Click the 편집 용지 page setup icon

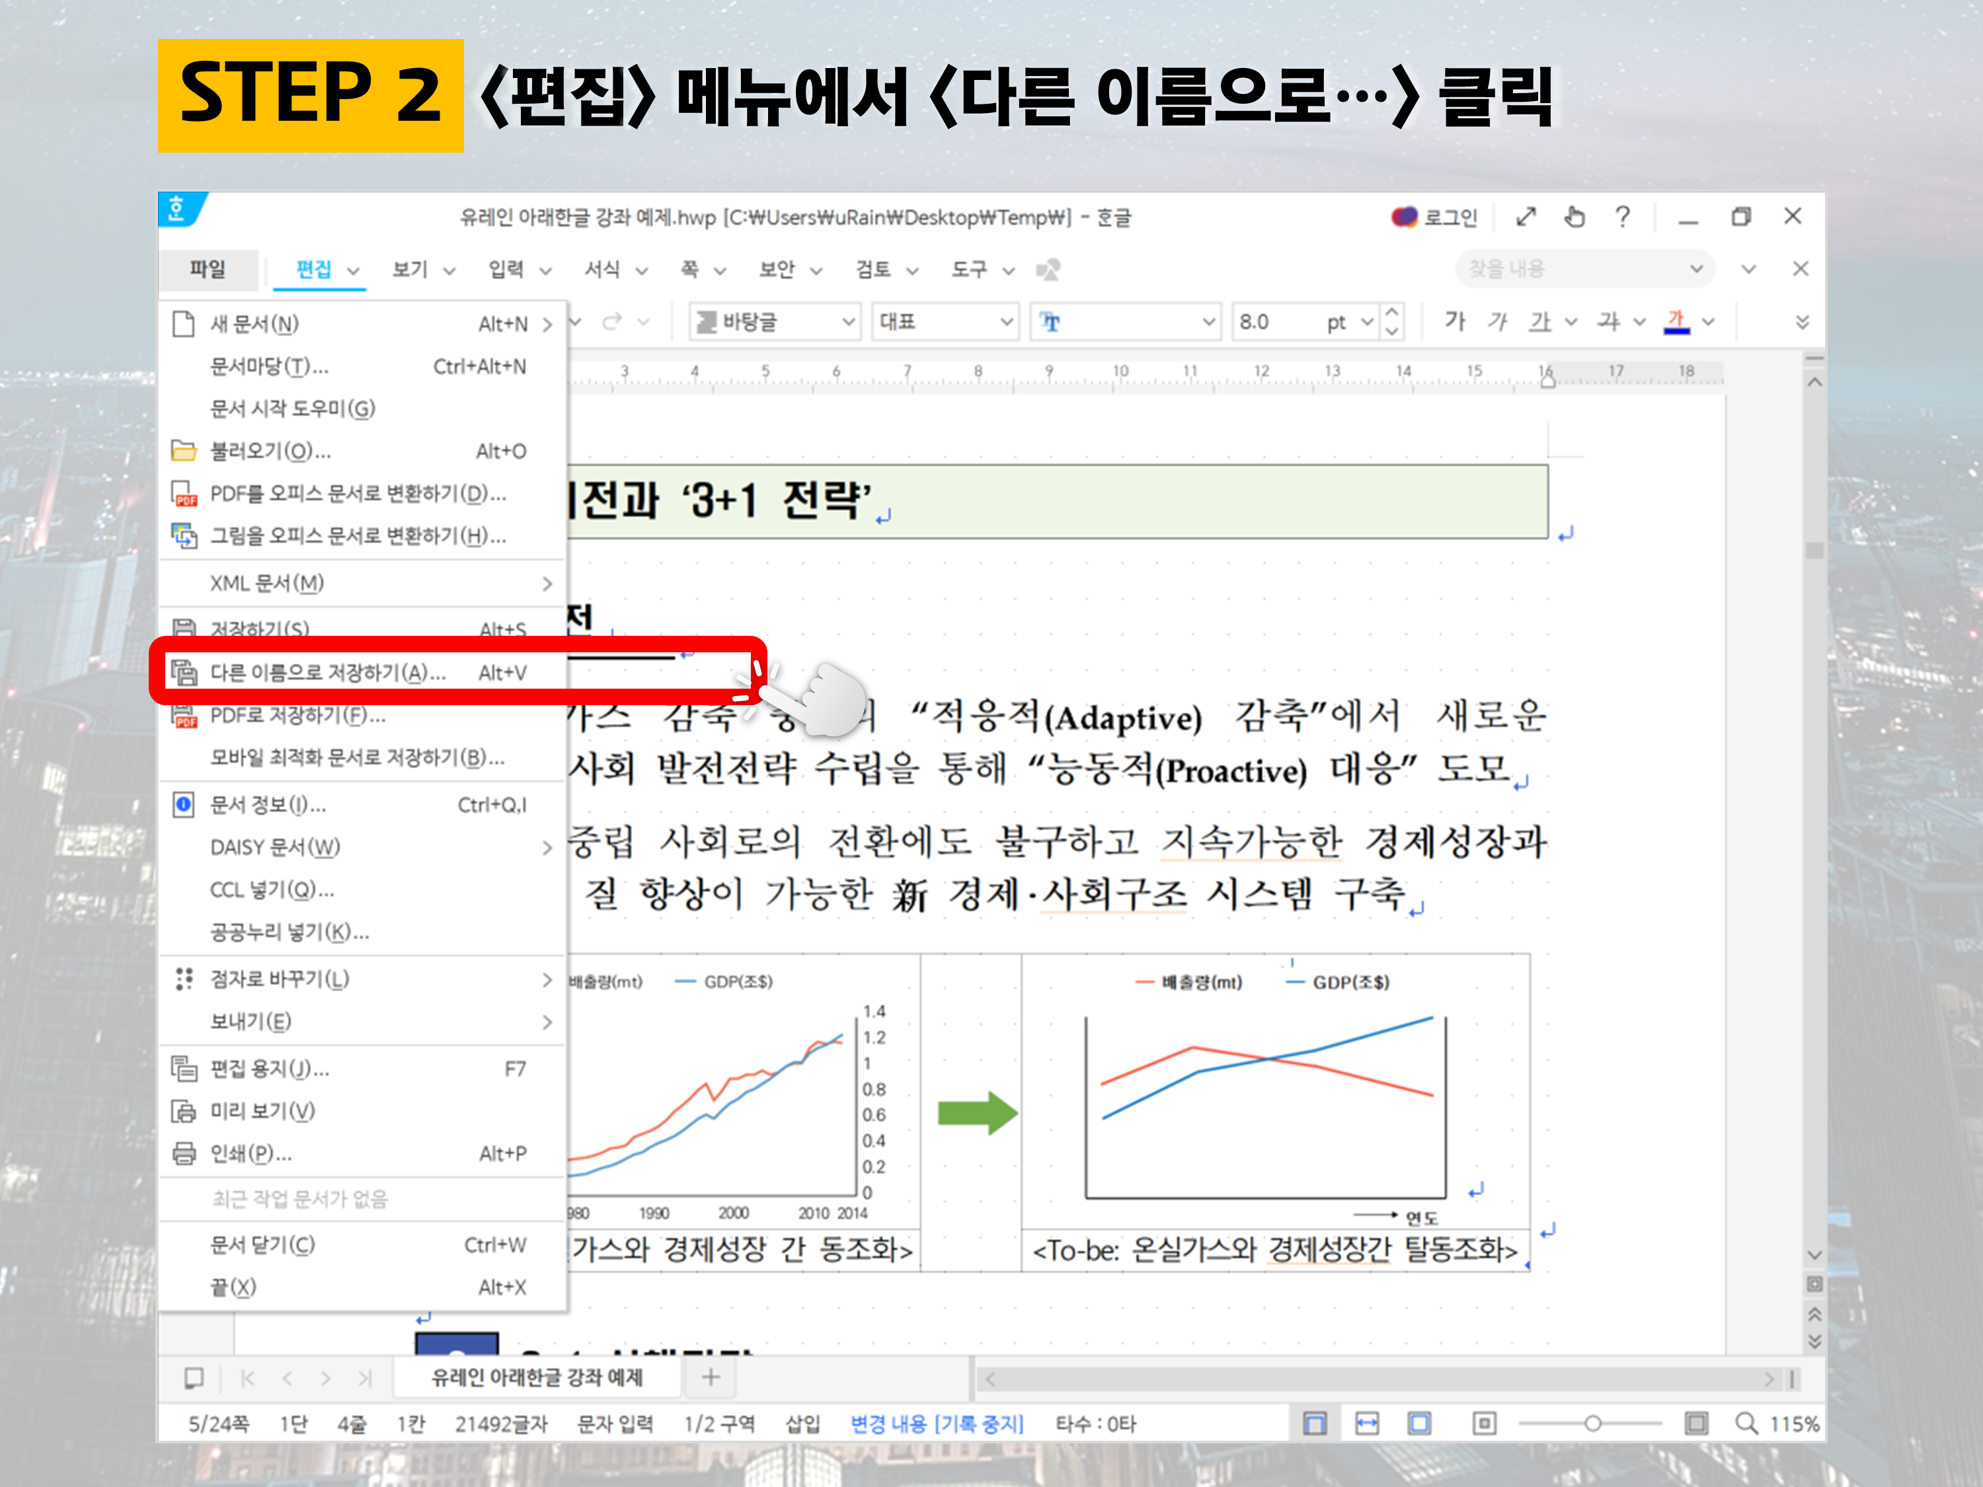[184, 1069]
